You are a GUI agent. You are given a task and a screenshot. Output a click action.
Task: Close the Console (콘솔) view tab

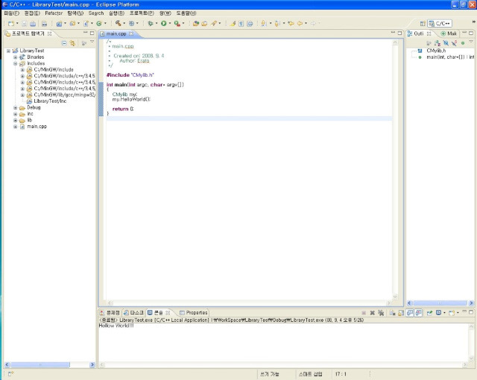point(168,312)
